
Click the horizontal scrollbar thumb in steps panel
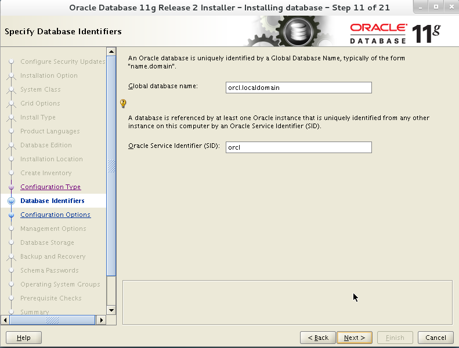[x=52, y=320]
